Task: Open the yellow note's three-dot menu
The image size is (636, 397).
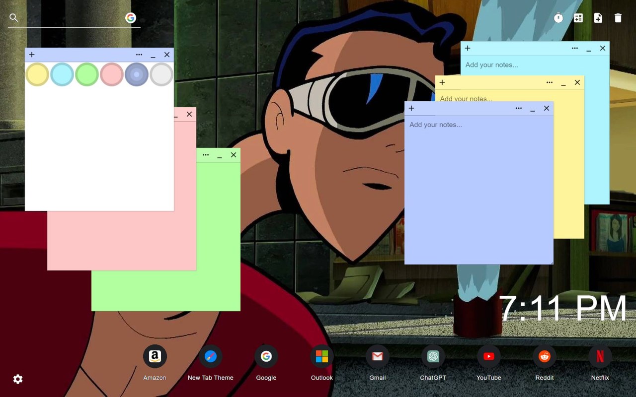Action: pos(550,82)
